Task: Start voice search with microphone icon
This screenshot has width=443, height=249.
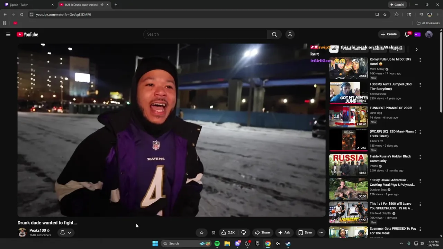Action: pos(290,34)
